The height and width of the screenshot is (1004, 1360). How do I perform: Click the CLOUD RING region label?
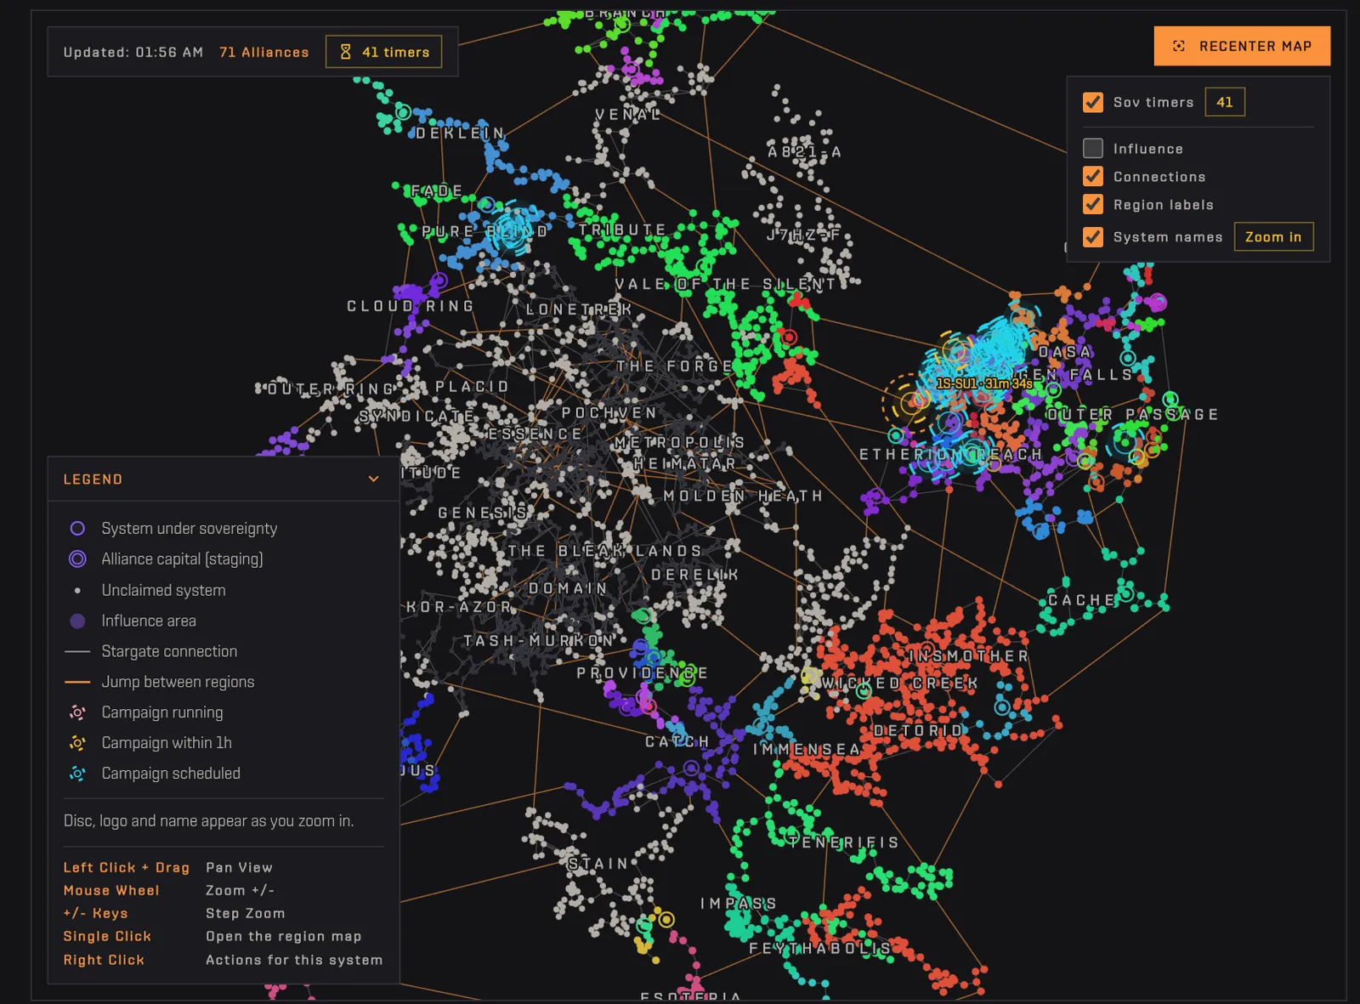pyautogui.click(x=411, y=306)
